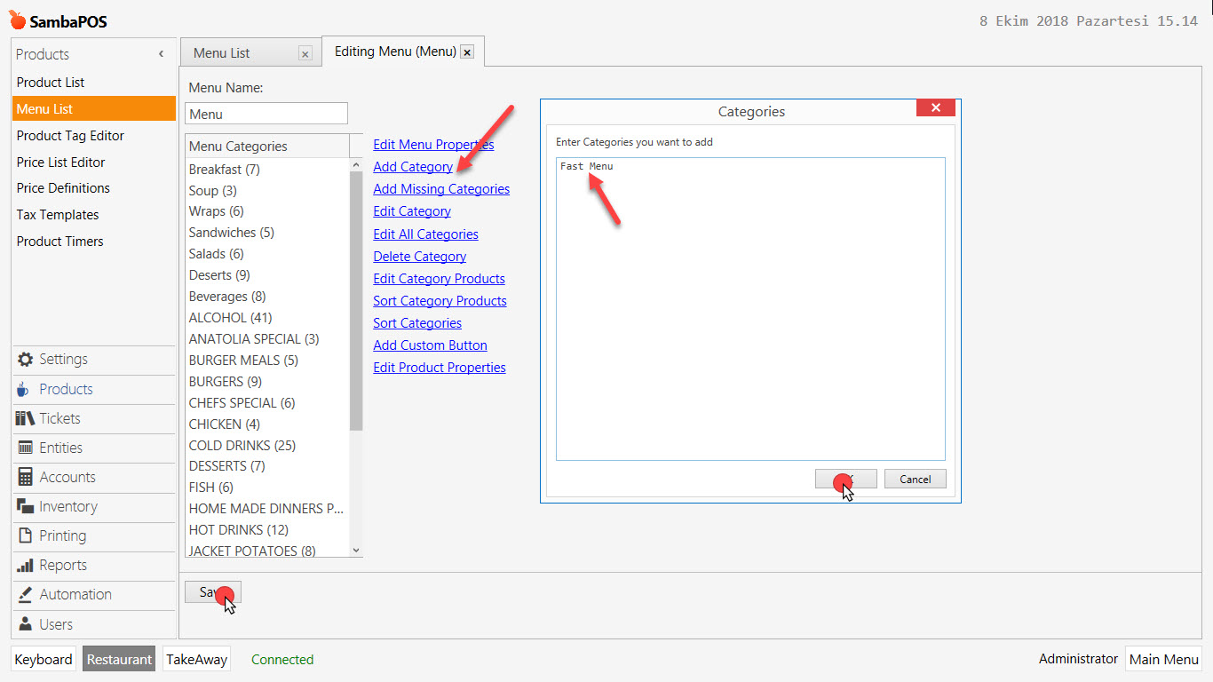Close the Categories dialog
The width and height of the screenshot is (1213, 682).
tap(936, 108)
